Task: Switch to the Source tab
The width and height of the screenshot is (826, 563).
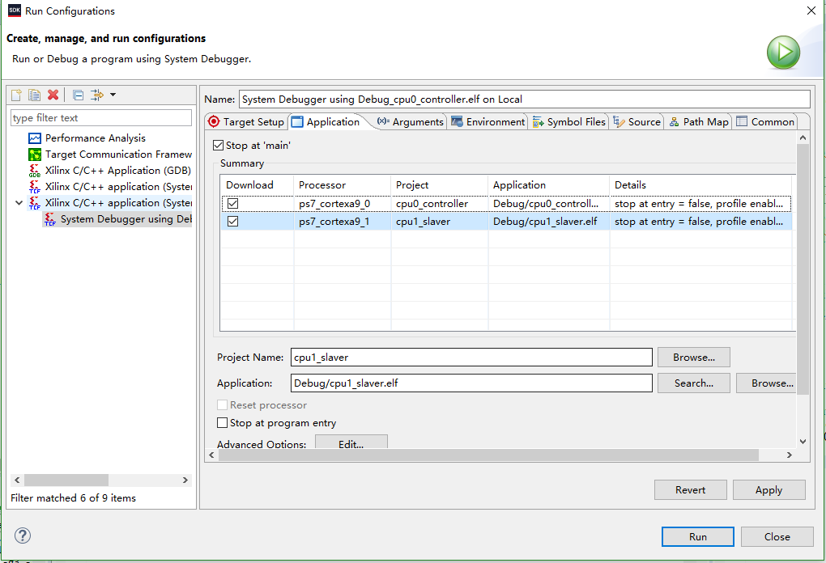Action: [x=637, y=121]
